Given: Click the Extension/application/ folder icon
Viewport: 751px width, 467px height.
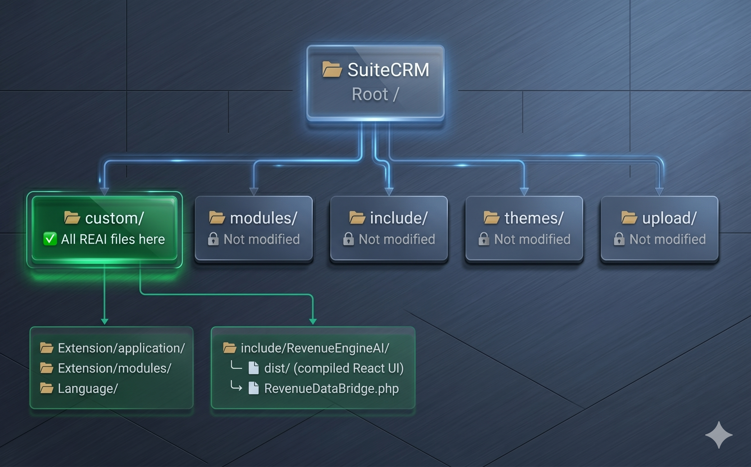Looking at the screenshot, I should (x=47, y=348).
